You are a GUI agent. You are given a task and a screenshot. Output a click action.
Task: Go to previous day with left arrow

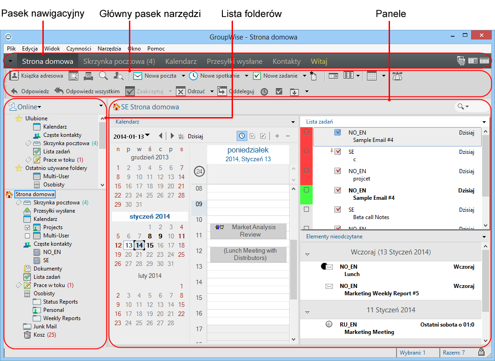coord(161,136)
